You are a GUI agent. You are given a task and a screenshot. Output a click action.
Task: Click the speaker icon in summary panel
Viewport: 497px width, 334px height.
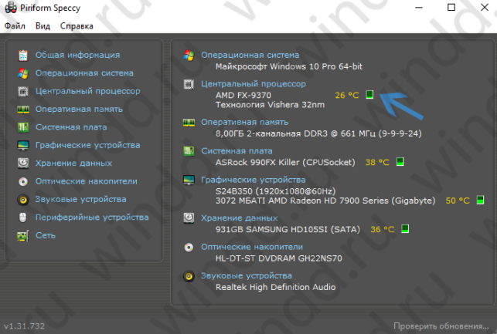[x=189, y=276]
